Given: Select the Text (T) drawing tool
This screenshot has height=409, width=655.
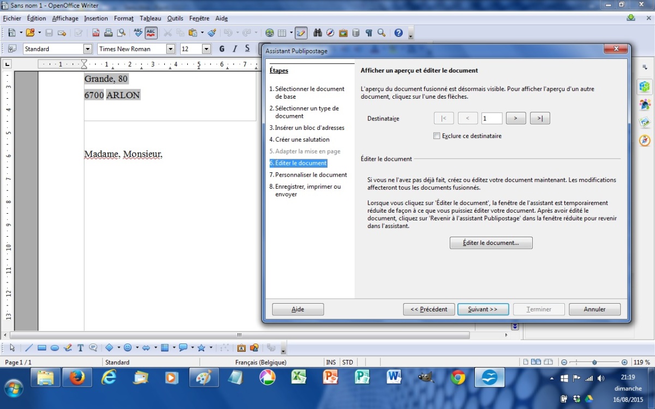Looking at the screenshot, I should coord(80,347).
